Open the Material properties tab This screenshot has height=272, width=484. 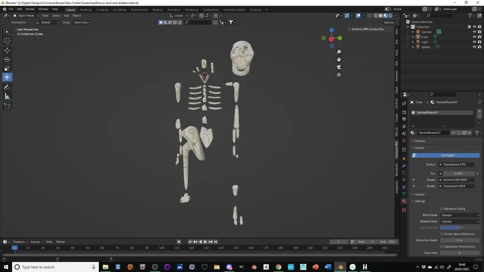[404, 201]
